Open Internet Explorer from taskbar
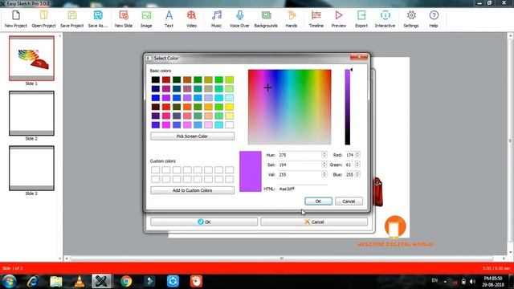514x289 pixels. (x=33, y=282)
